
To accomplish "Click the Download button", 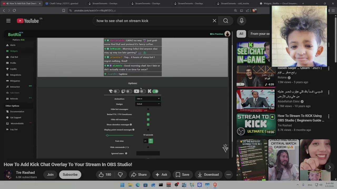I will 208,175.
